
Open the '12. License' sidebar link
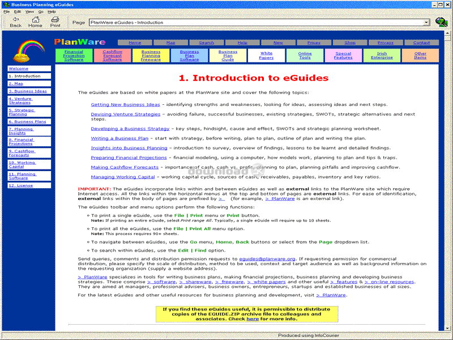(x=21, y=185)
